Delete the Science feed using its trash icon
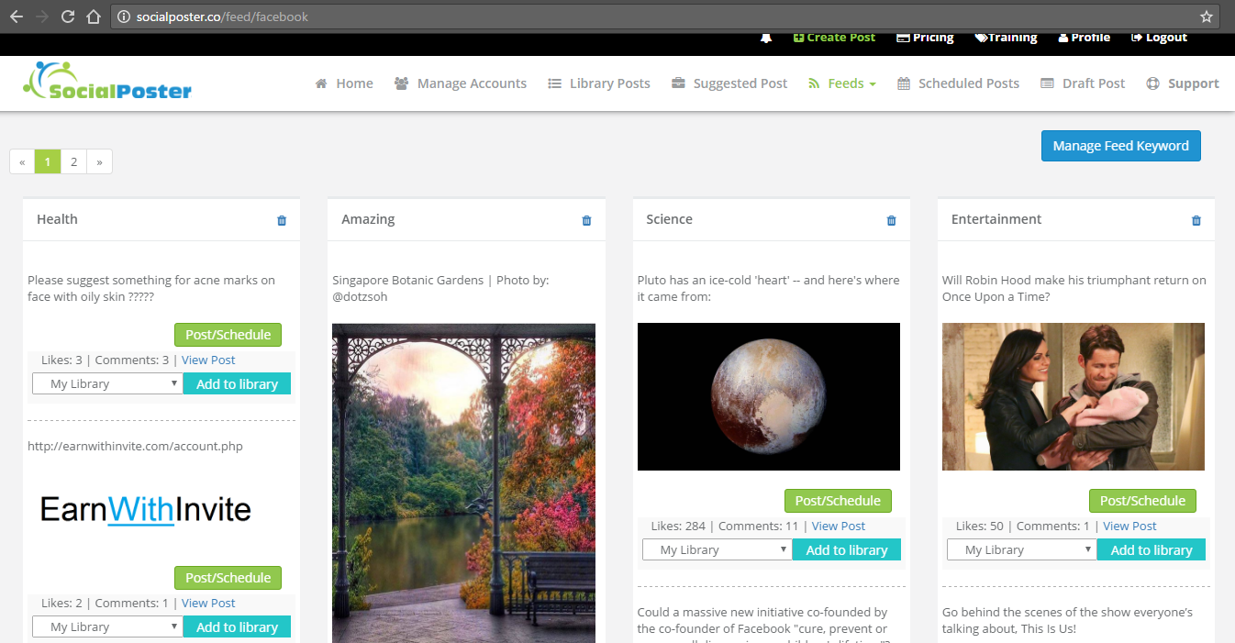The image size is (1235, 643). tap(891, 219)
